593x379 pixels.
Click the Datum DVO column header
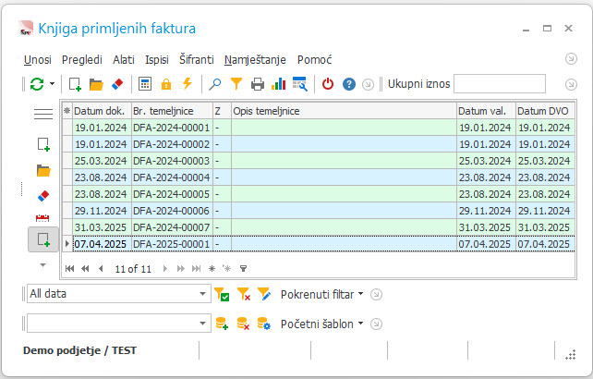tap(545, 111)
